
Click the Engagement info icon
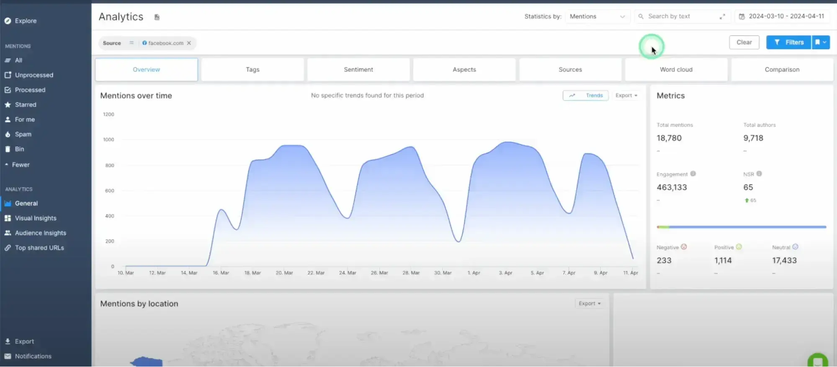coord(693,174)
